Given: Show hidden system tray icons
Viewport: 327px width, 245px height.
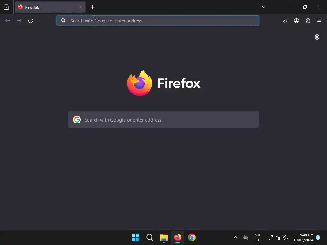Looking at the screenshot, I should click(x=236, y=237).
